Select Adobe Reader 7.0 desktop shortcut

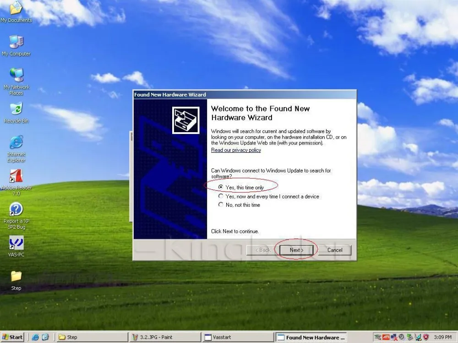click(x=16, y=182)
